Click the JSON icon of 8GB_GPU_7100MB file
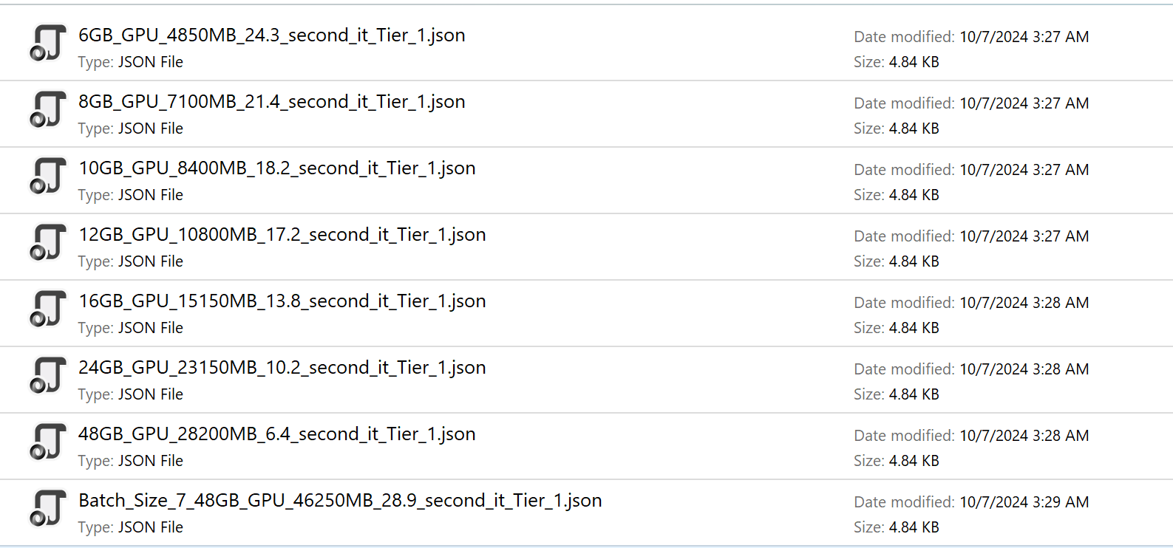This screenshot has height=548, width=1173. click(x=48, y=109)
